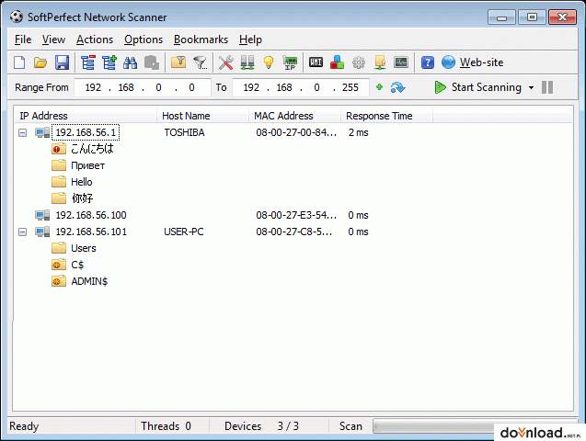The image size is (586, 441).
Task: Click the IP network card icon
Action: coord(290,62)
